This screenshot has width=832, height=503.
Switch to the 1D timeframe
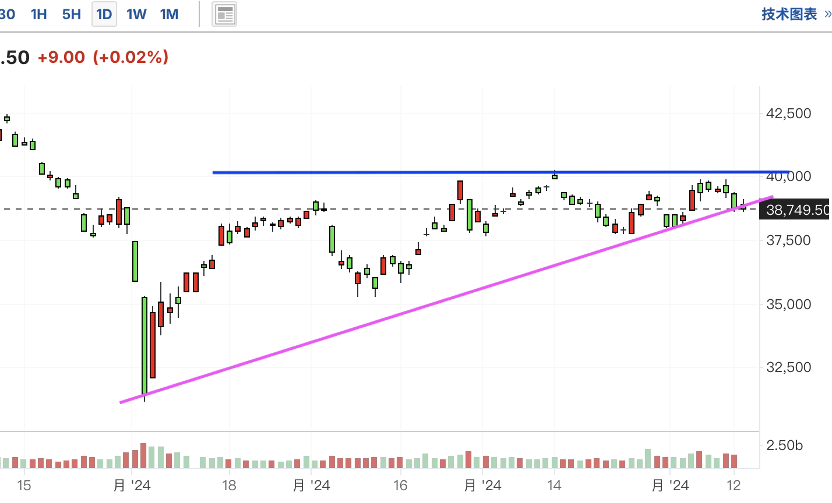104,14
